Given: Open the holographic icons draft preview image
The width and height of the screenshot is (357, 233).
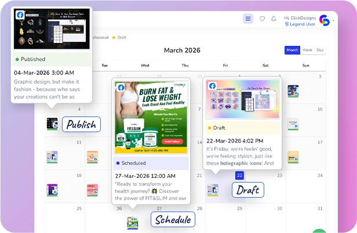Looking at the screenshot, I should (x=242, y=99).
